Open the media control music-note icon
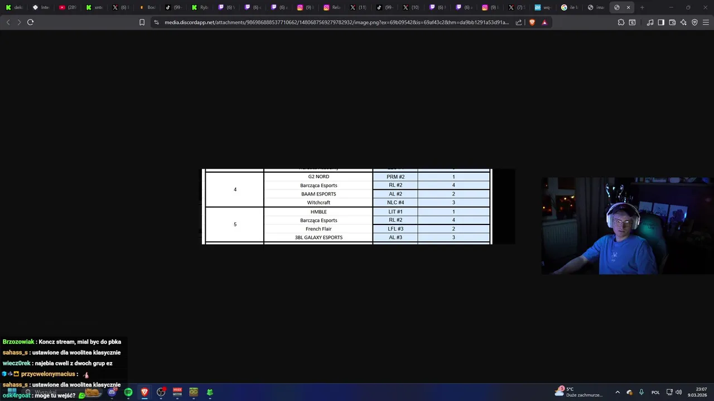 click(x=650, y=22)
